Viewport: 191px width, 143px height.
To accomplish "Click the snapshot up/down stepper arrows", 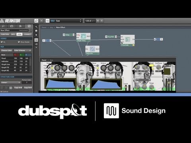I will (x=80, y=21).
